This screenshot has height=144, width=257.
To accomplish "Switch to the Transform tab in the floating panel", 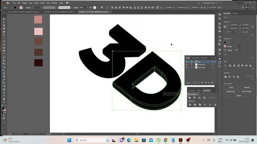I will (192, 91).
